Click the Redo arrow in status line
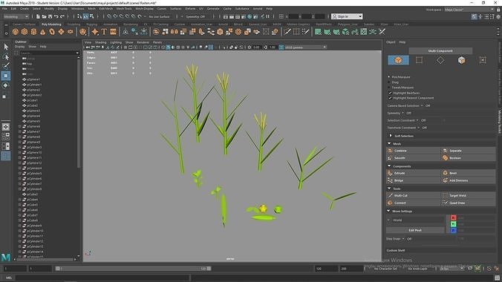This screenshot has width=502, height=282. [62, 16]
